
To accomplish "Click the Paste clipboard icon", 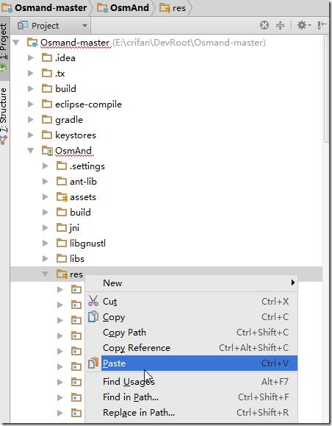I will click(x=93, y=363).
